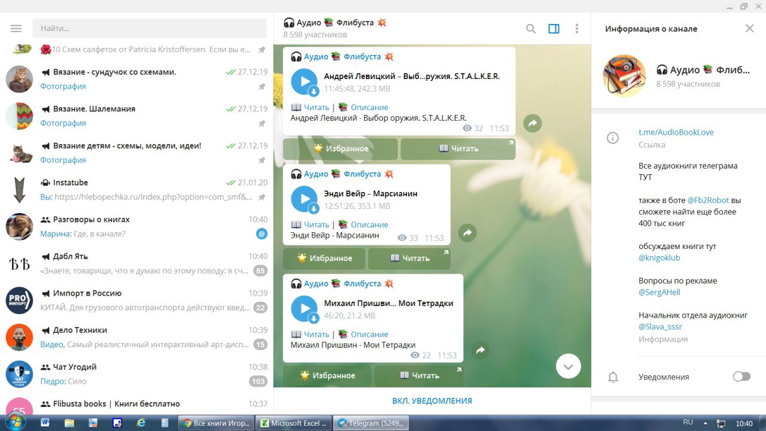
Task: Open the hamburger main menu
Action: click(16, 28)
